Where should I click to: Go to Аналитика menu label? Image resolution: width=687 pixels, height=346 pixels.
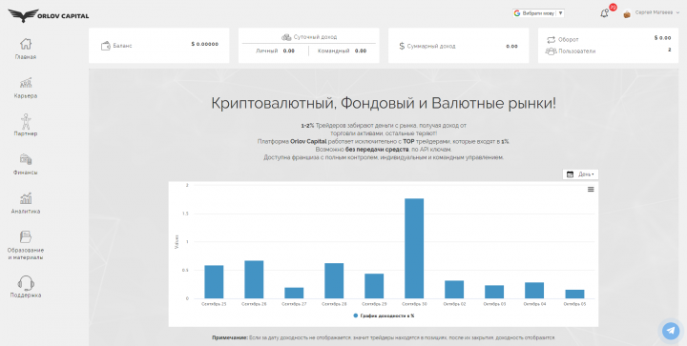[26, 212]
